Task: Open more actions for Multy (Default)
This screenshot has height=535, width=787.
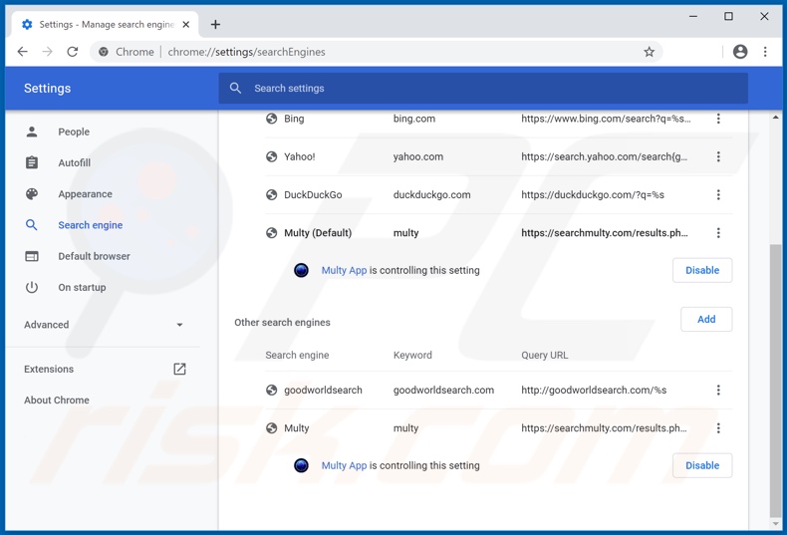Action: (x=718, y=233)
